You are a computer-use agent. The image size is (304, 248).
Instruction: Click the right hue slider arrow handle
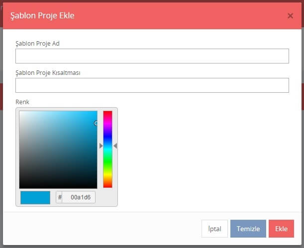115,146
